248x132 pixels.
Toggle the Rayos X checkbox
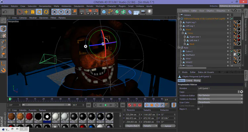point(198,109)
